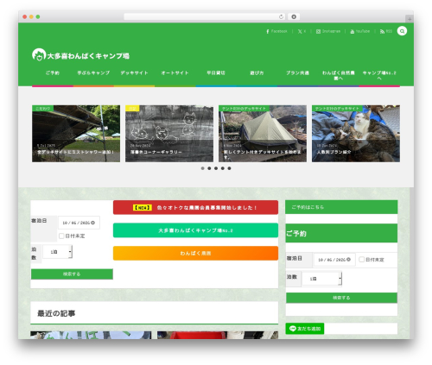Open the 平日貸切 navigation item

tap(216, 73)
